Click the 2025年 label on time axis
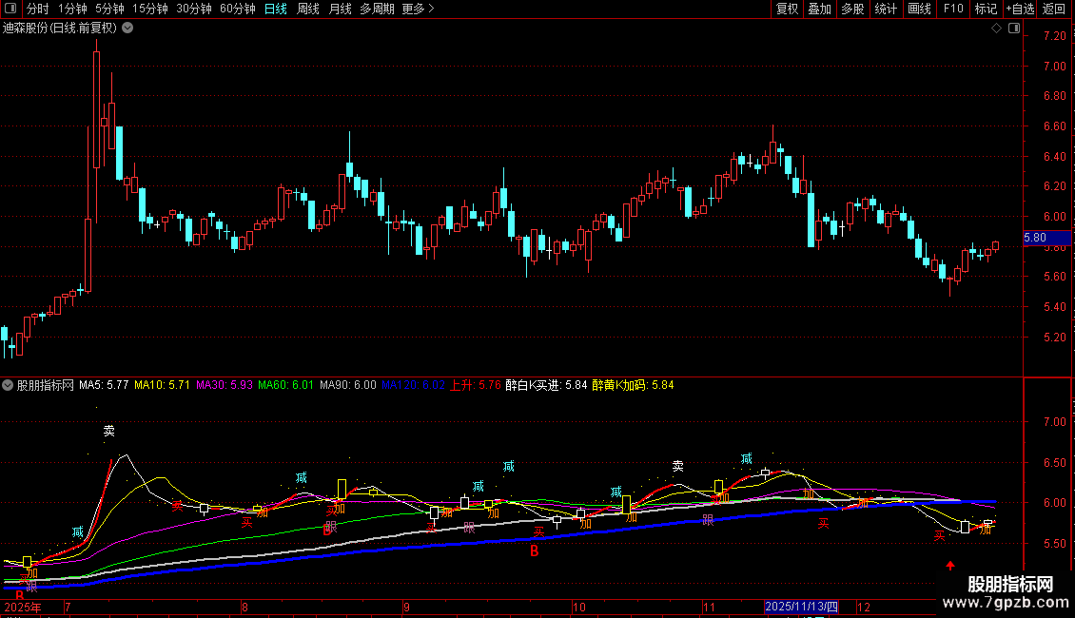Image resolution: width=1075 pixels, height=618 pixels. pyautogui.click(x=23, y=607)
